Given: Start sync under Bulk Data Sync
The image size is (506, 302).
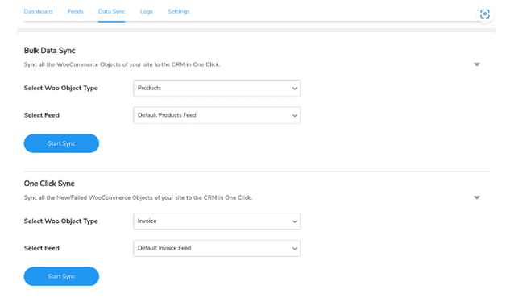Looking at the screenshot, I should [x=61, y=143].
